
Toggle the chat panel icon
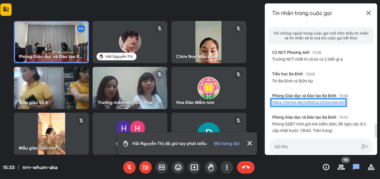(356, 167)
